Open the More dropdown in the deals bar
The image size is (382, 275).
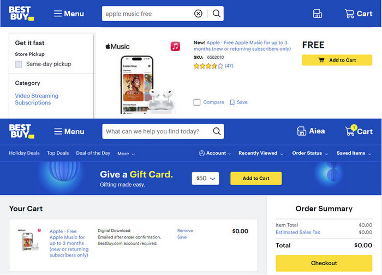(x=126, y=154)
